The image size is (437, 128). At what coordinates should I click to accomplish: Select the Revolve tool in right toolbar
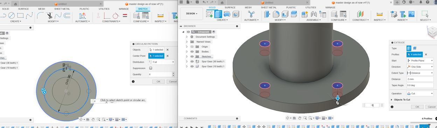[x=227, y=14]
